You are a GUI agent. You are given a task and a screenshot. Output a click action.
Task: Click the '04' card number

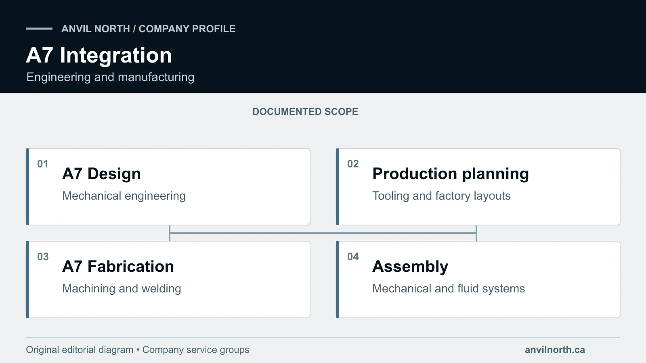click(353, 257)
